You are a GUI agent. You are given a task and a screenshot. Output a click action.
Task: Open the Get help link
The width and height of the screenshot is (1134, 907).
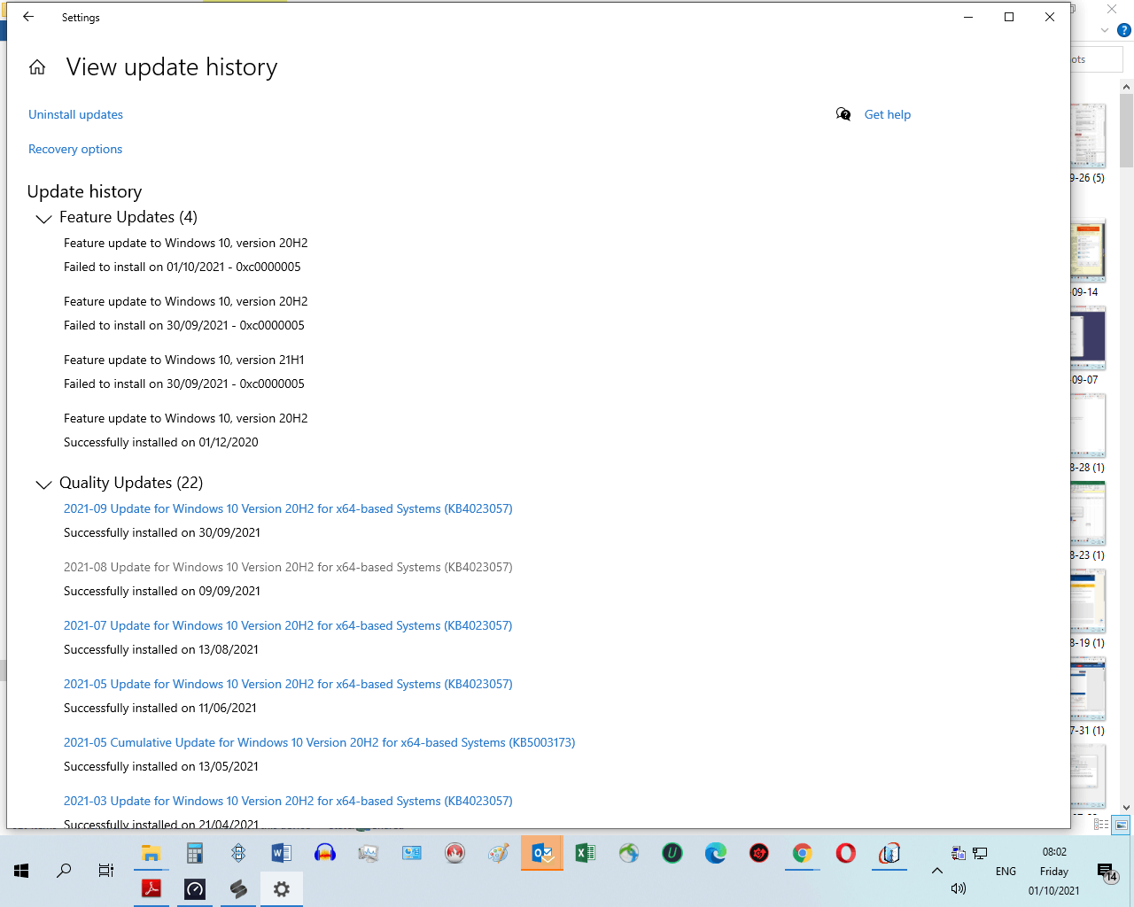click(887, 114)
